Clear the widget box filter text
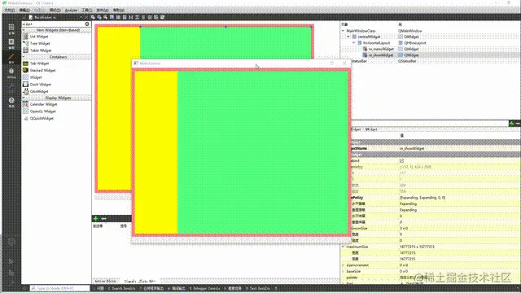Screen dimensions: 521x293 click(87, 24)
